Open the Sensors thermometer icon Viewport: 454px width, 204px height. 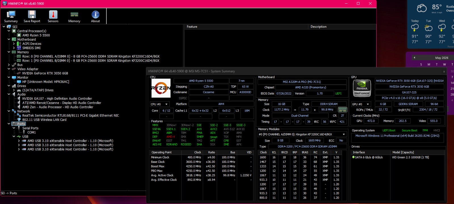coord(53,16)
